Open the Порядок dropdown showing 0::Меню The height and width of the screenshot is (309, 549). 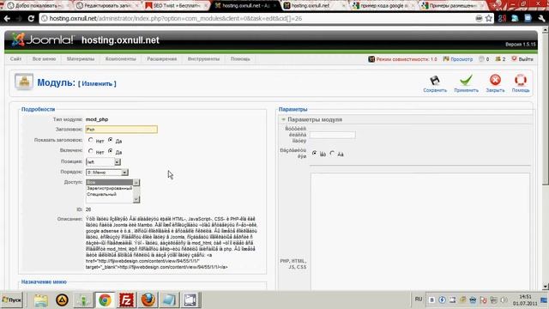[x=106, y=173]
